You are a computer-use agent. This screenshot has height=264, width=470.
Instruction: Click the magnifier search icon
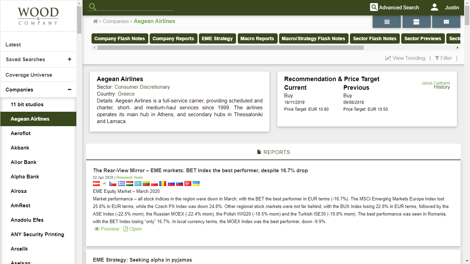[92, 7]
